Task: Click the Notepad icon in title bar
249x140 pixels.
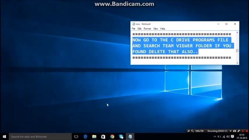Action: (133, 24)
